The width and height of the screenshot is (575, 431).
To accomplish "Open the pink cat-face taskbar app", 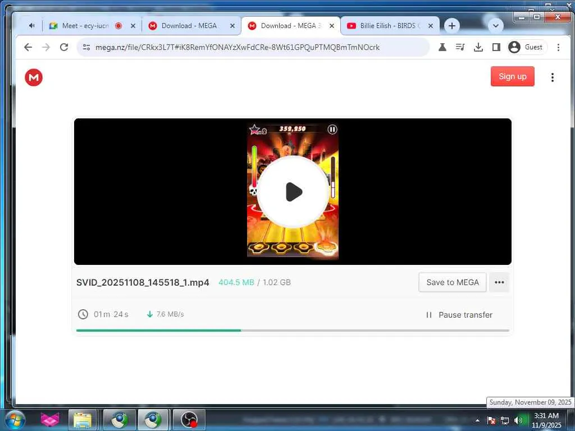I will pyautogui.click(x=49, y=420).
